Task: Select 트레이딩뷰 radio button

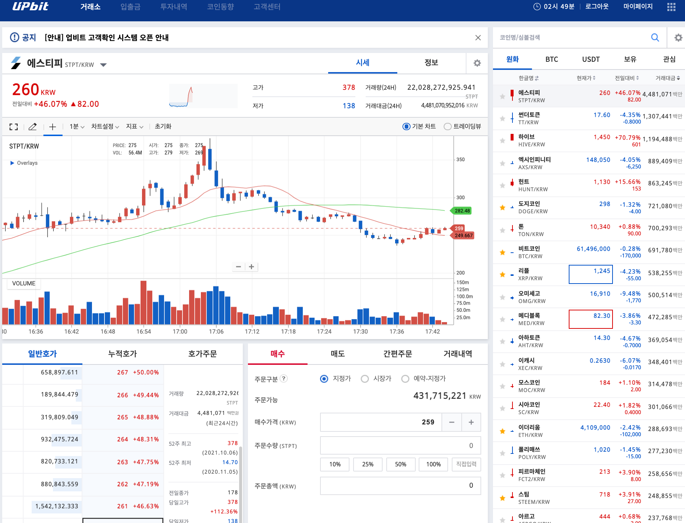Action: coord(447,127)
